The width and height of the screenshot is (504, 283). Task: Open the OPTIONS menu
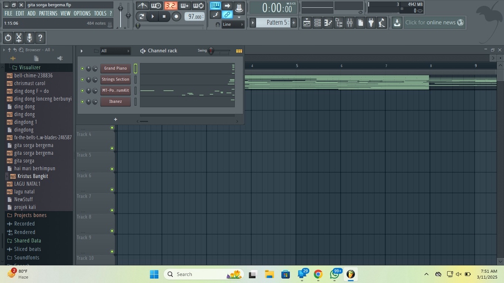click(82, 13)
